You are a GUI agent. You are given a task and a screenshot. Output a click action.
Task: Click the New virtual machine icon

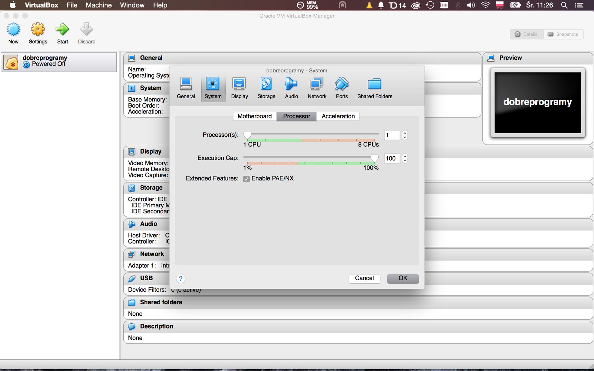click(13, 30)
